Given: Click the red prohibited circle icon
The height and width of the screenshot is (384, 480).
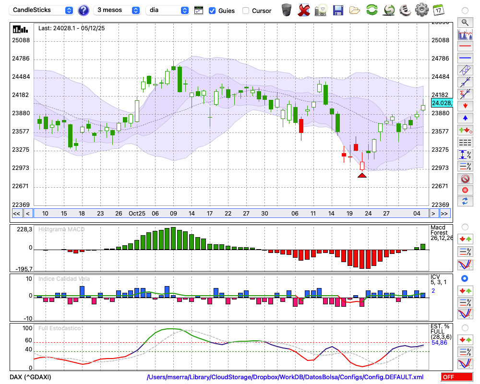Looking at the screenshot, I should 465,179.
